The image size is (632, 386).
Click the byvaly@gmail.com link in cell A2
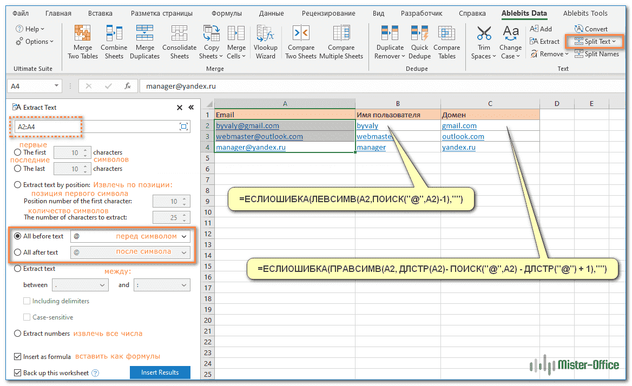pyautogui.click(x=247, y=126)
